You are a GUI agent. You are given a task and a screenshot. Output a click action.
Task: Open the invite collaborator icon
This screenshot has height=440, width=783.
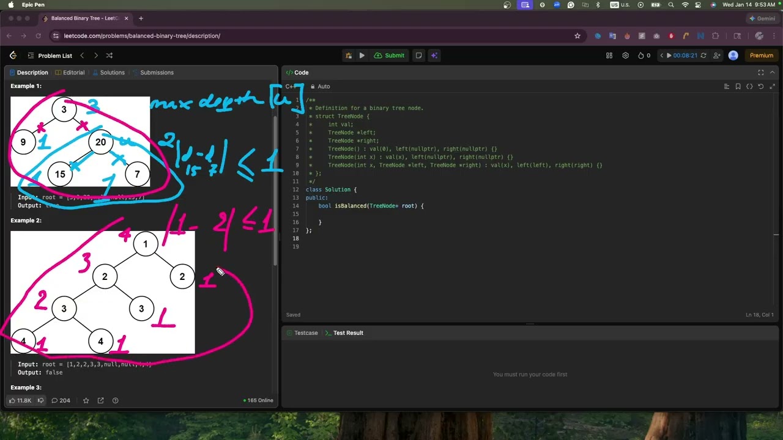click(x=718, y=56)
